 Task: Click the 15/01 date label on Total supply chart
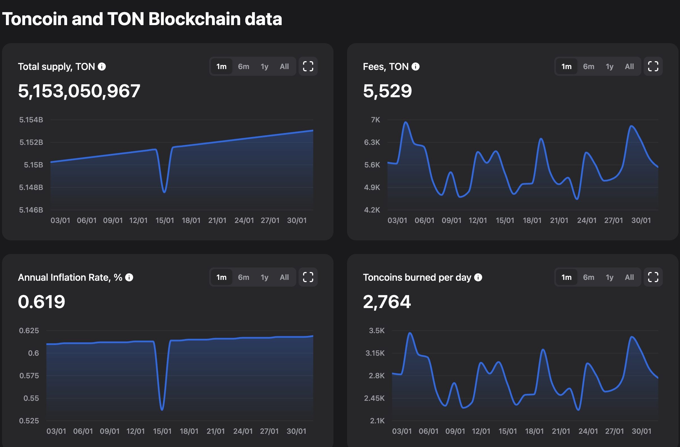coord(165,220)
